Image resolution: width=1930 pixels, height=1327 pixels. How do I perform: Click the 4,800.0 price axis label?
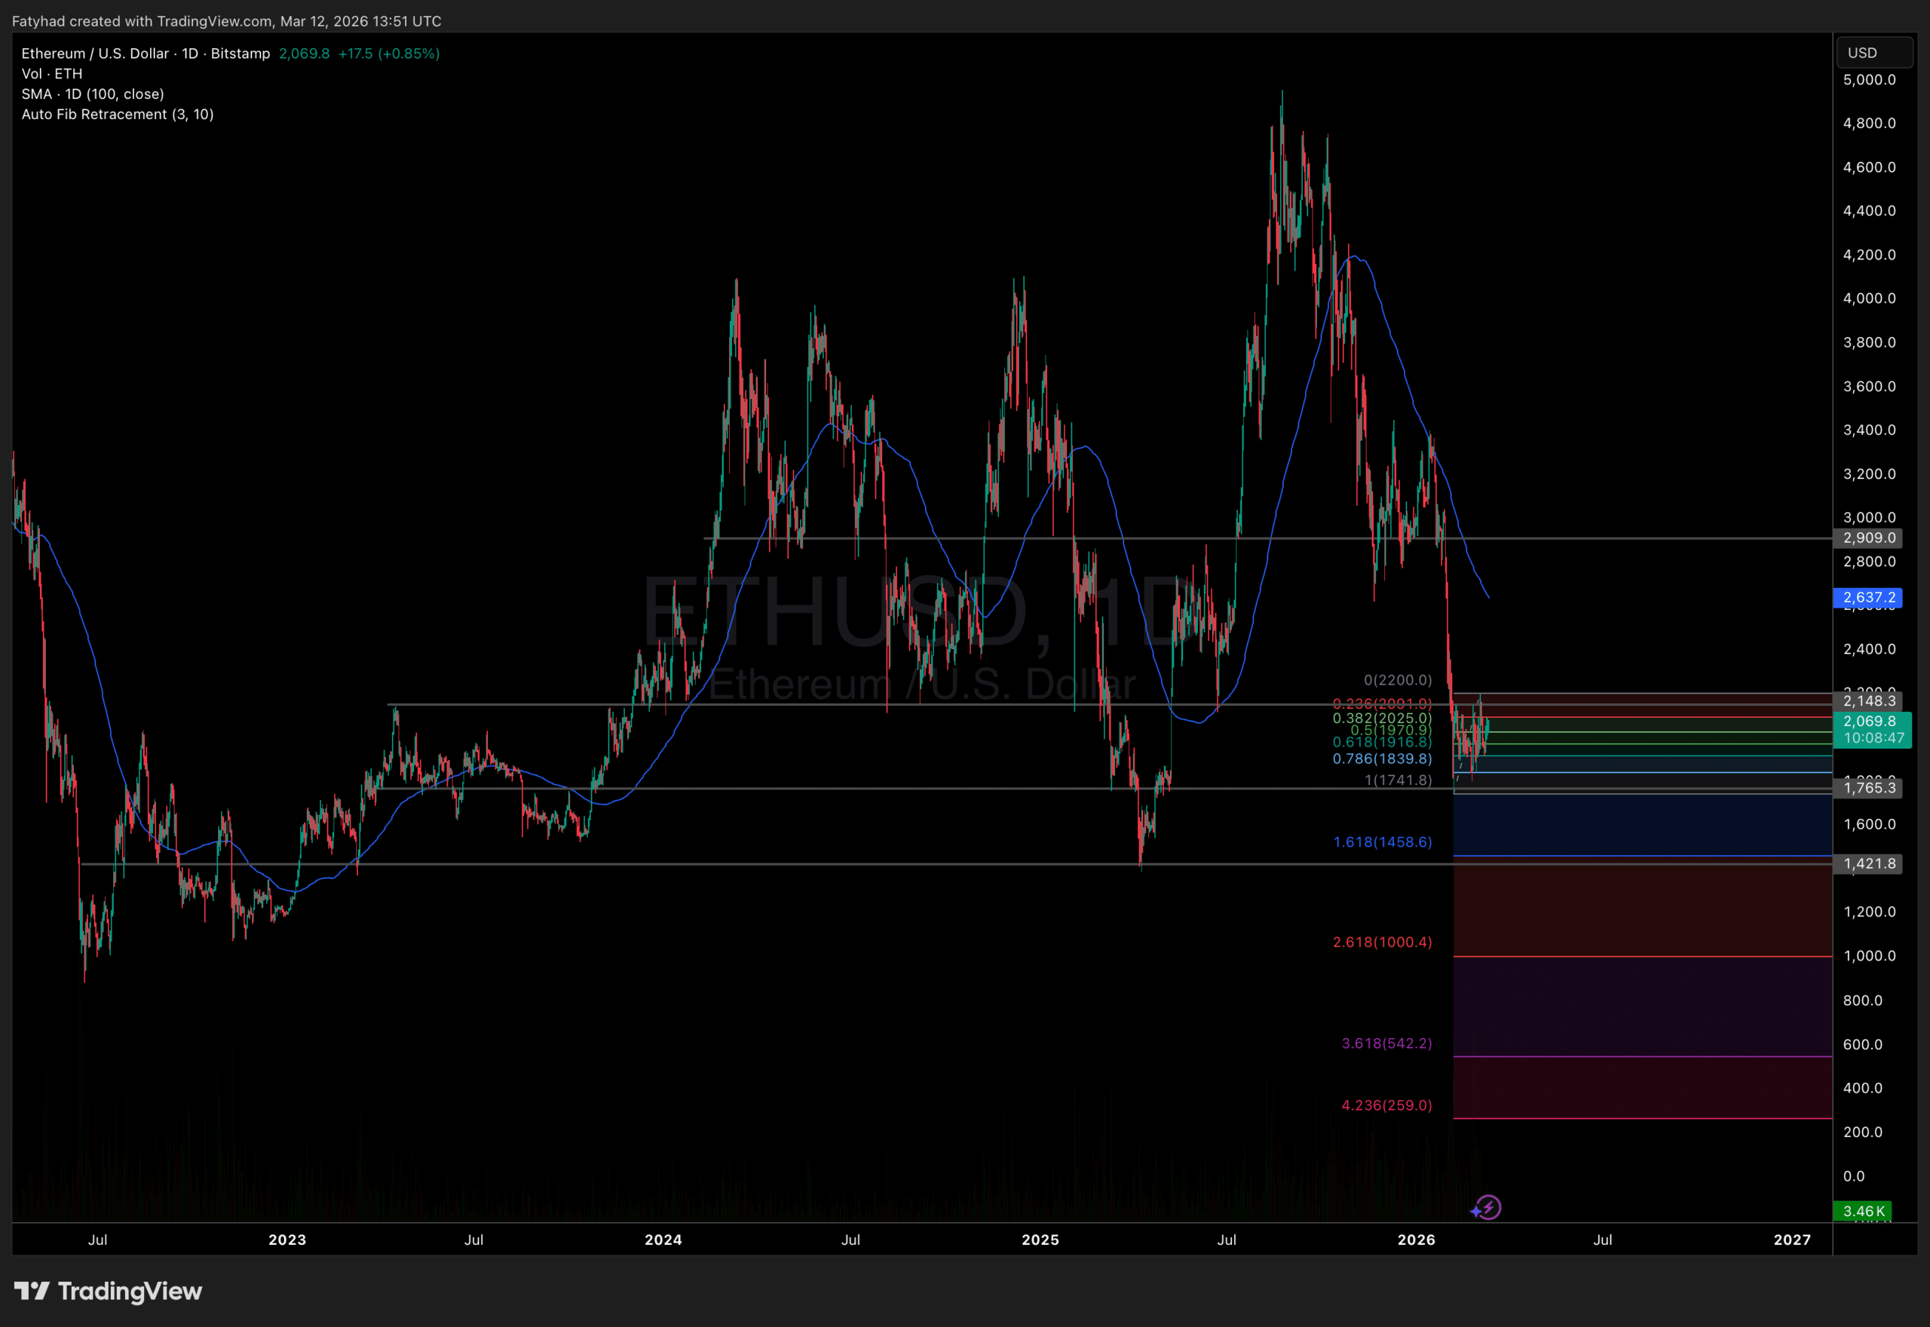[x=1870, y=123]
